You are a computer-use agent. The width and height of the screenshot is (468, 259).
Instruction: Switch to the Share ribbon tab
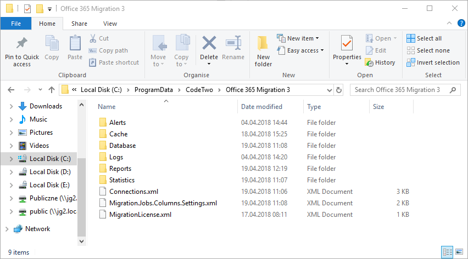[x=80, y=24]
